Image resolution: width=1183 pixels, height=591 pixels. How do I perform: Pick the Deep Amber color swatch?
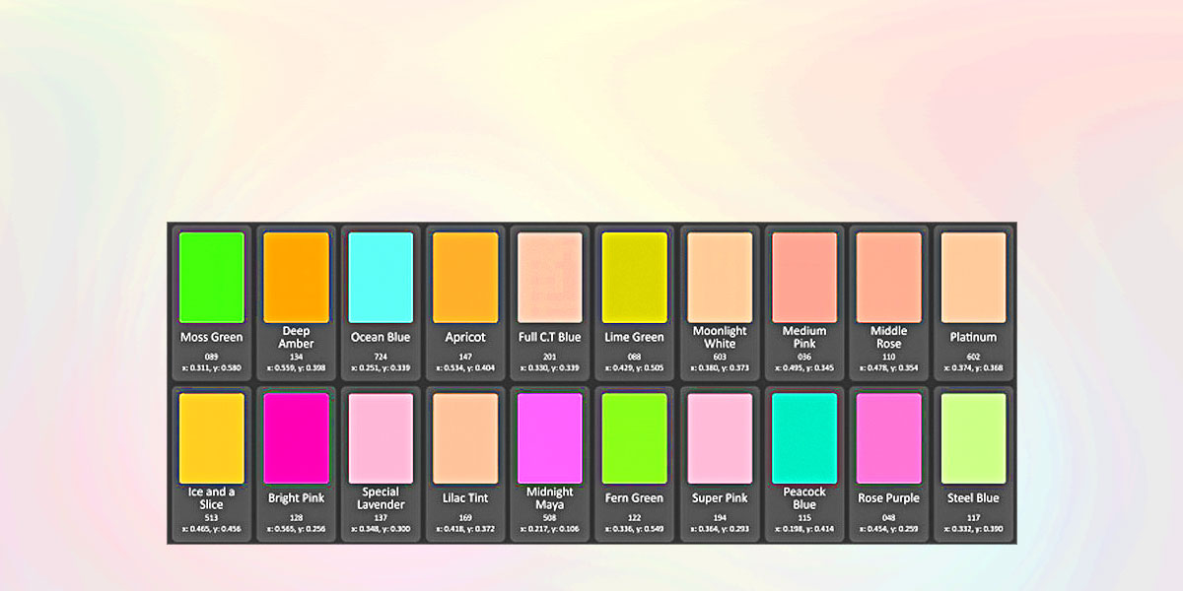(296, 277)
